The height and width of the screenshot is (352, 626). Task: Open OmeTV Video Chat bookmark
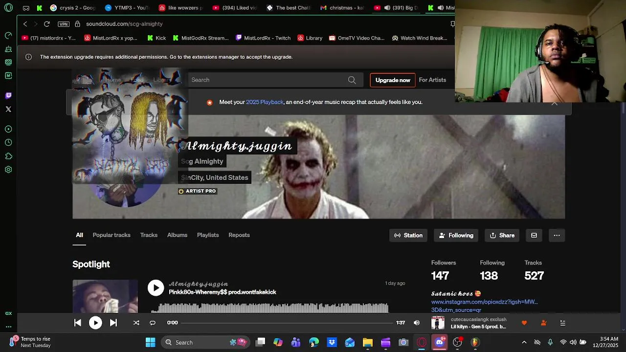[x=357, y=38]
